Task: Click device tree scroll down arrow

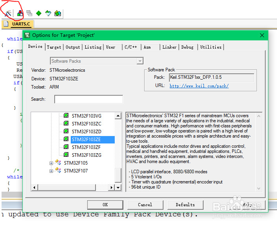Action: click(118, 188)
